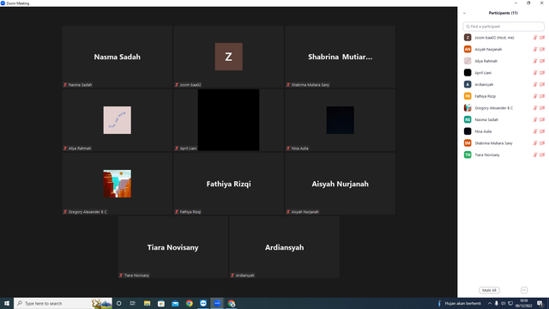This screenshot has height=309, width=549.
Task: Select Fathiya Rizqi name in participant list
Action: [485, 96]
